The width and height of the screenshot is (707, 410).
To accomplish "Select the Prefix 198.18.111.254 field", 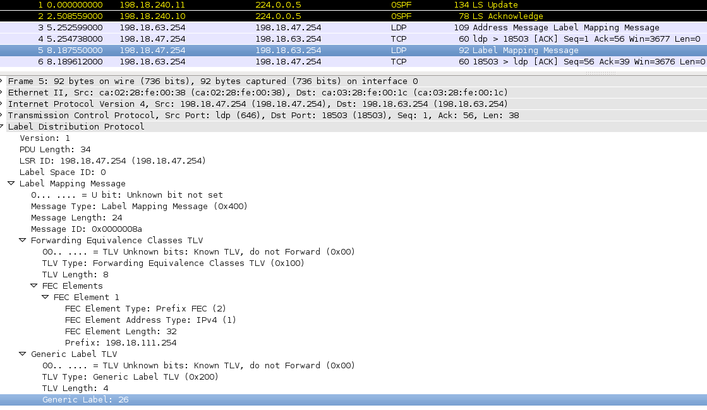I will [x=121, y=343].
